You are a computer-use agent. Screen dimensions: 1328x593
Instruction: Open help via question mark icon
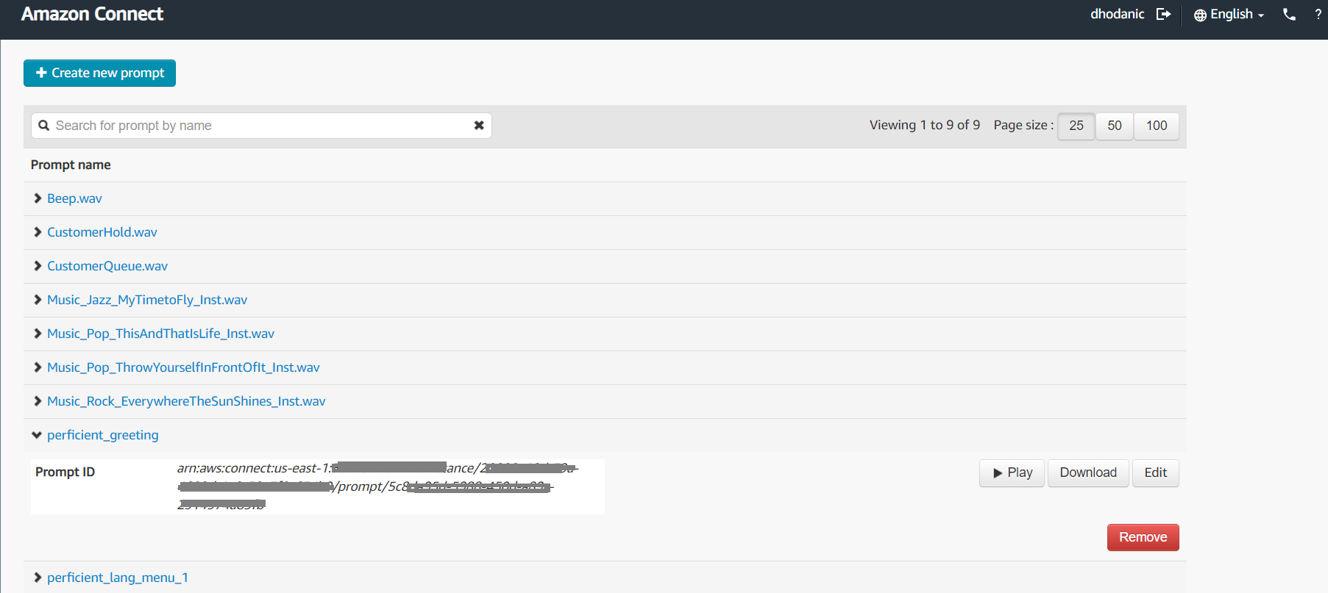click(1318, 14)
